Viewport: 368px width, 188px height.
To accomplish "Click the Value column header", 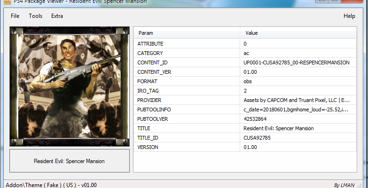I will pos(251,33).
